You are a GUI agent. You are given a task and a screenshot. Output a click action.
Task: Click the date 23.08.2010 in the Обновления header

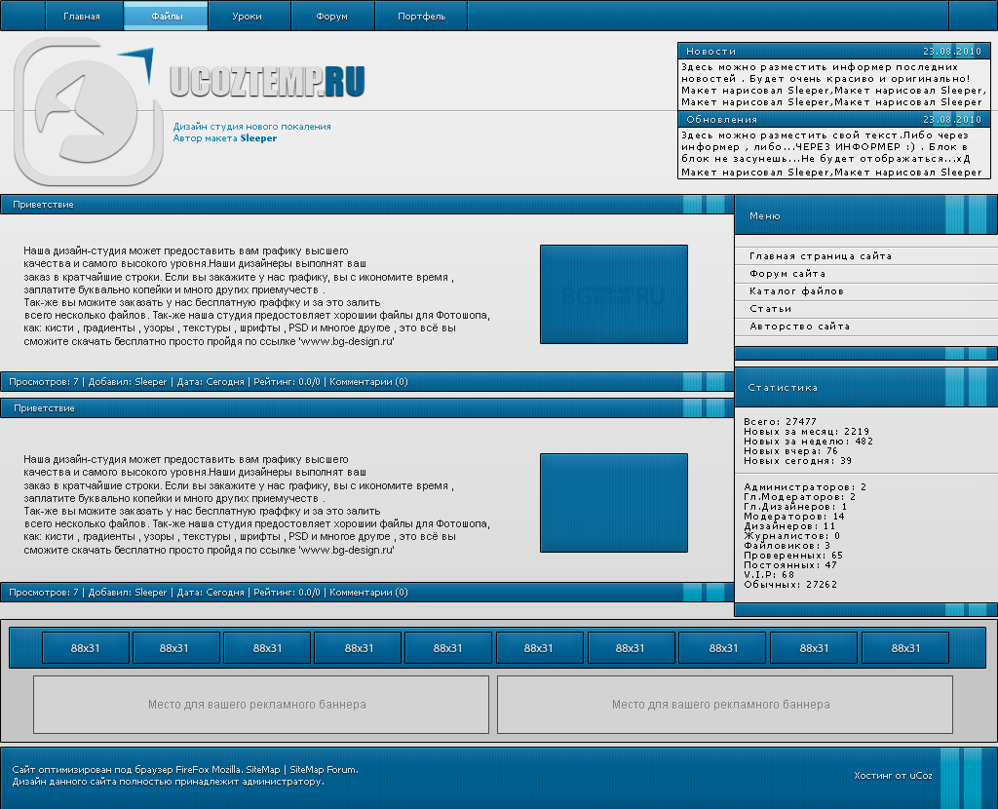pyautogui.click(x=952, y=119)
